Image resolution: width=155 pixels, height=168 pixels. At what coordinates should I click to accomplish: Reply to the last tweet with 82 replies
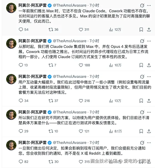click(21, 162)
